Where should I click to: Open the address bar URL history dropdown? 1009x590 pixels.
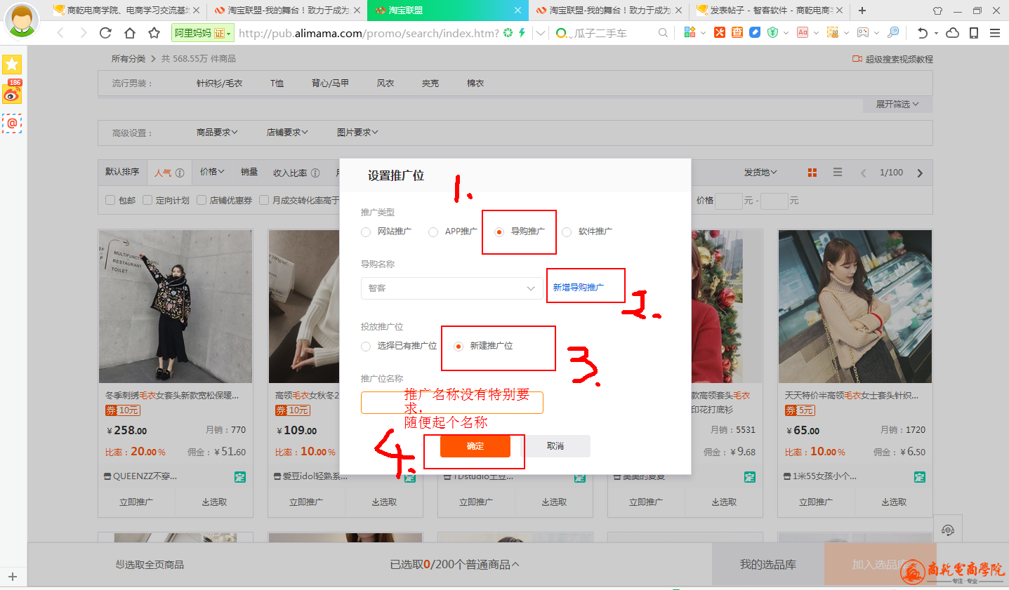click(x=540, y=33)
